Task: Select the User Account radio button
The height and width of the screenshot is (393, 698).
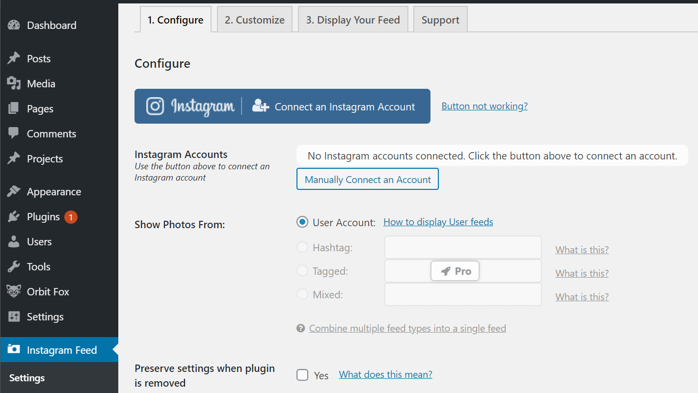Action: [302, 222]
